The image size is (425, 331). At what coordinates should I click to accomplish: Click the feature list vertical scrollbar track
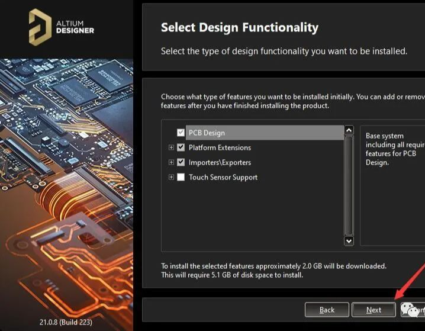click(x=349, y=186)
